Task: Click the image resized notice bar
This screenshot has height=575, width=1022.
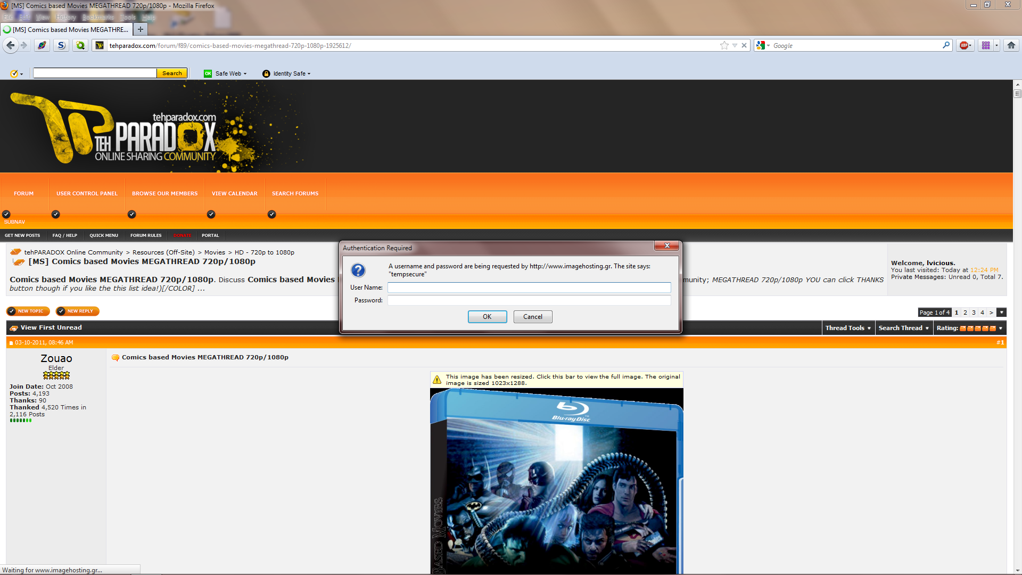Action: 557,380
